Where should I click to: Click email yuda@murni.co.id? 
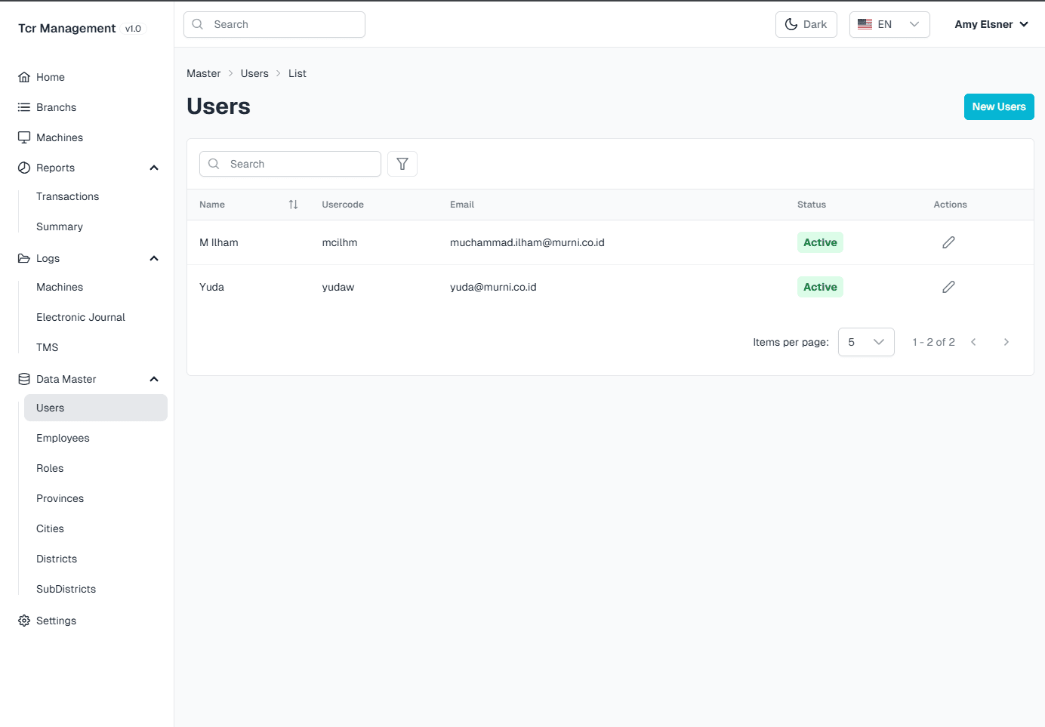click(493, 287)
